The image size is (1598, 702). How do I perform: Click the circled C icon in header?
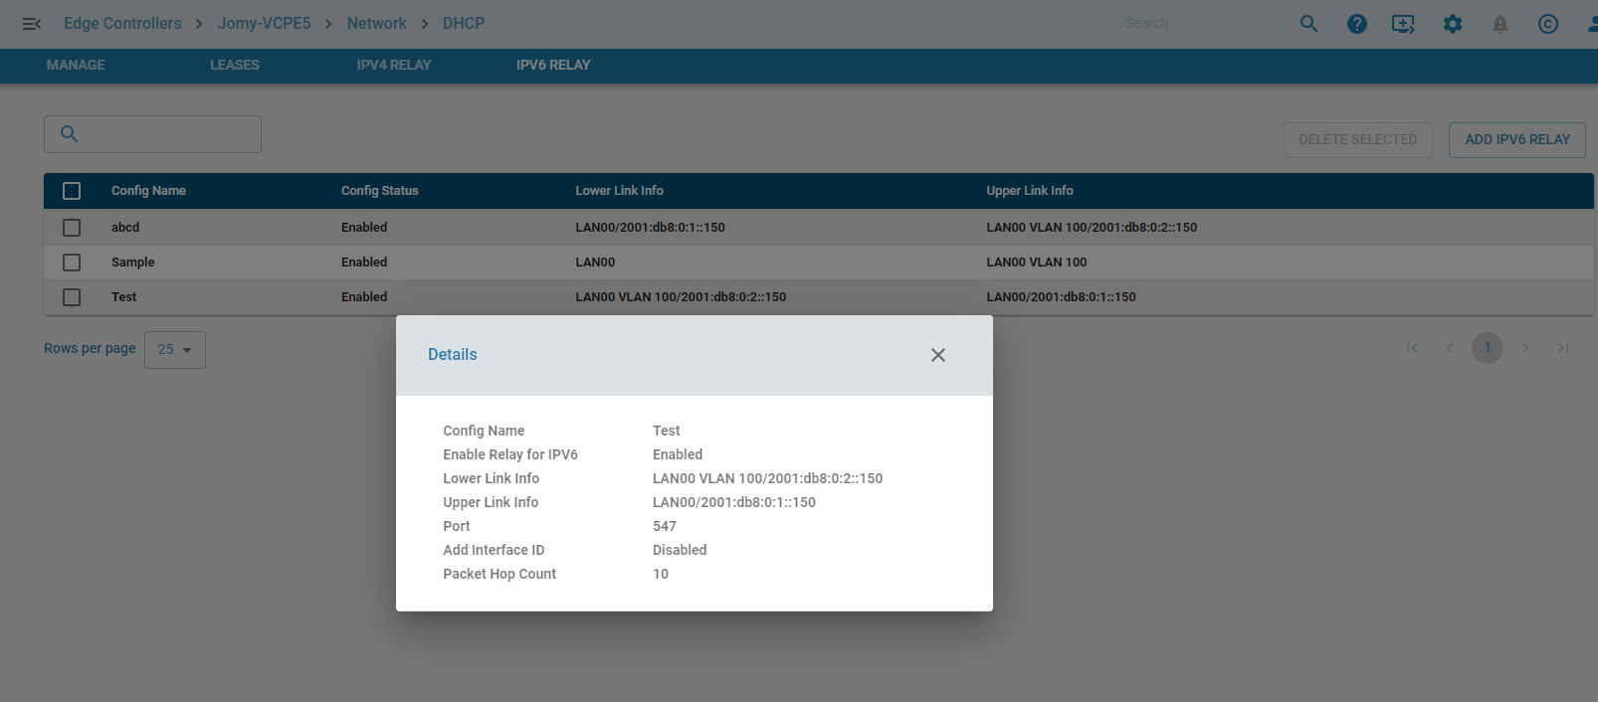coord(1547,24)
